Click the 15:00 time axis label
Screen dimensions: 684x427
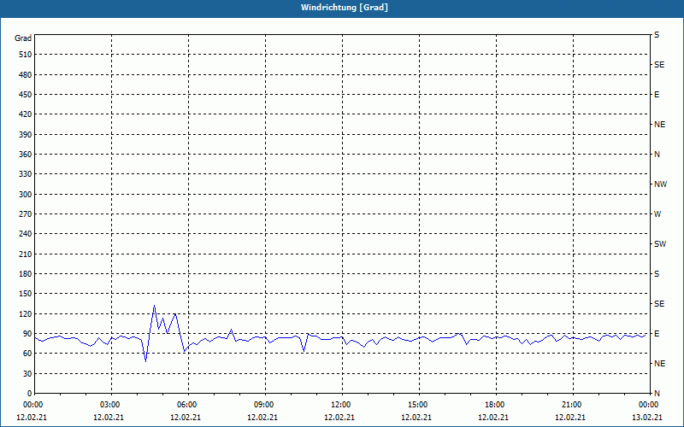[x=417, y=404]
